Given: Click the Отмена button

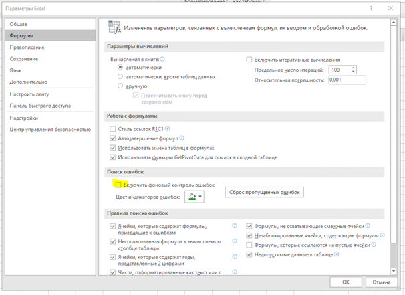Looking at the screenshot, I should coord(381,282).
